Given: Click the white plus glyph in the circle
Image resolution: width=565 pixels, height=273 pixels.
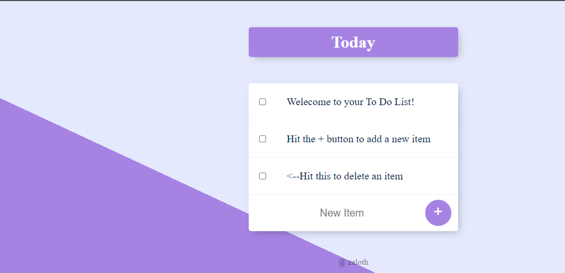Looking at the screenshot, I should coord(438,211).
